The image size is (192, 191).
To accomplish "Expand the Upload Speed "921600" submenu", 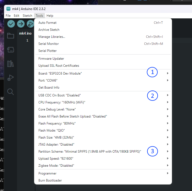I will 103,159.
